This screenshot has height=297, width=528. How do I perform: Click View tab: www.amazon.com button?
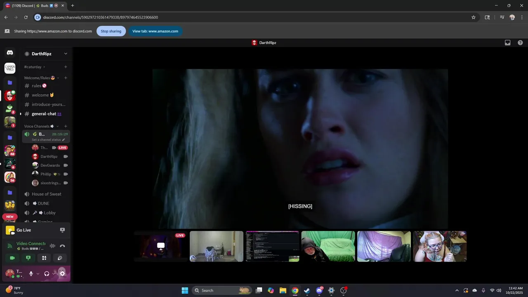pyautogui.click(x=155, y=31)
